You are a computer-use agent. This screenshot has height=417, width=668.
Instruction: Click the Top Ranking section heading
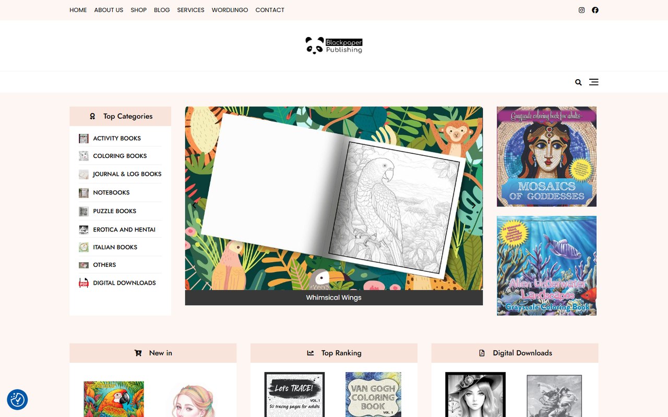[341, 353]
